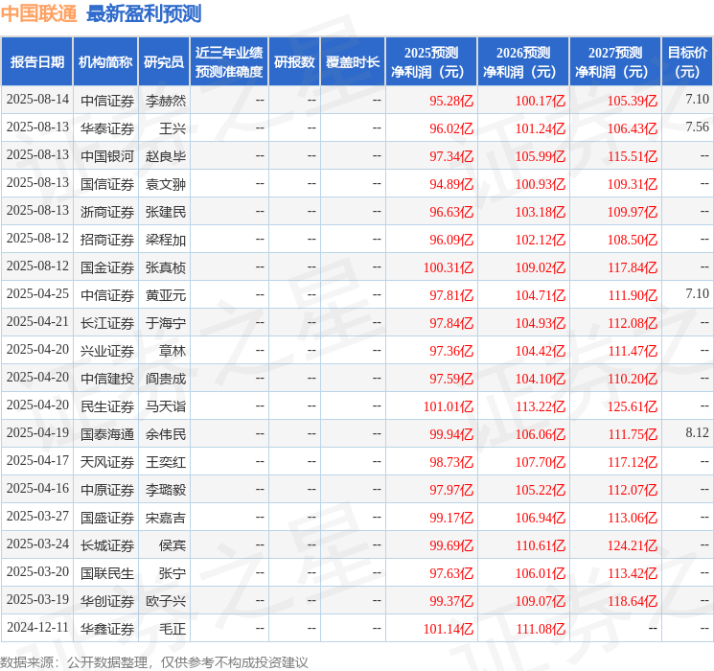The image size is (714, 671).
Task: Click institution 中原证券
Action: [x=107, y=490]
